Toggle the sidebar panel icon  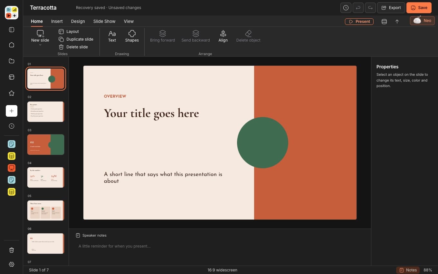12,30
